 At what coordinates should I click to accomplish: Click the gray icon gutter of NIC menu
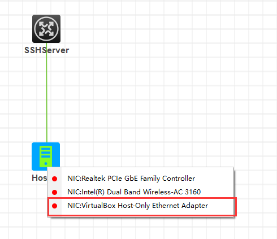[55, 192]
